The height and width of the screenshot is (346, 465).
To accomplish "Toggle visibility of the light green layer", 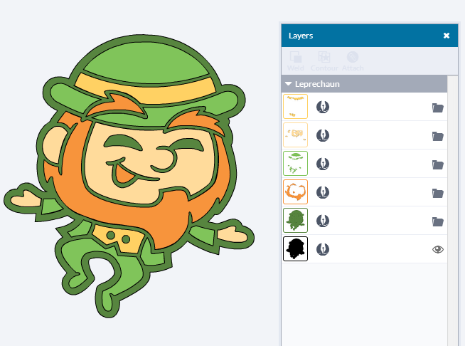I will (x=438, y=165).
